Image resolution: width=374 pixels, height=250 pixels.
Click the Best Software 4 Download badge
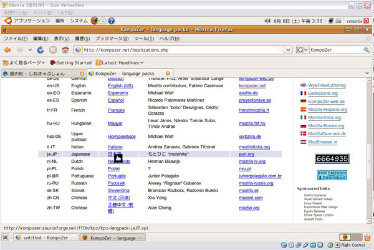pos(332,175)
